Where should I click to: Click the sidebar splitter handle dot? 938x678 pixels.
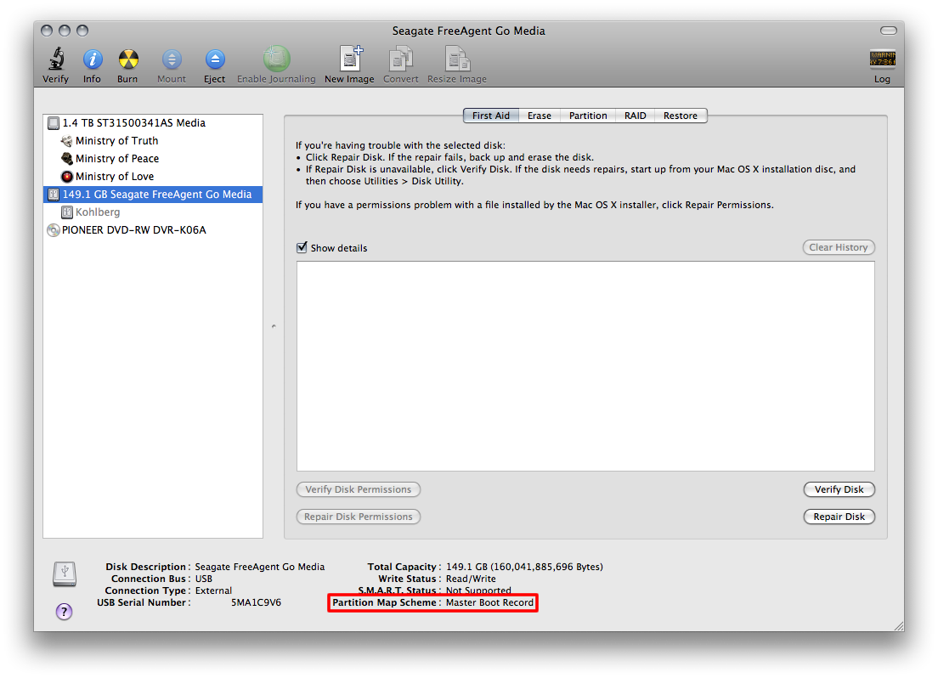pyautogui.click(x=274, y=326)
